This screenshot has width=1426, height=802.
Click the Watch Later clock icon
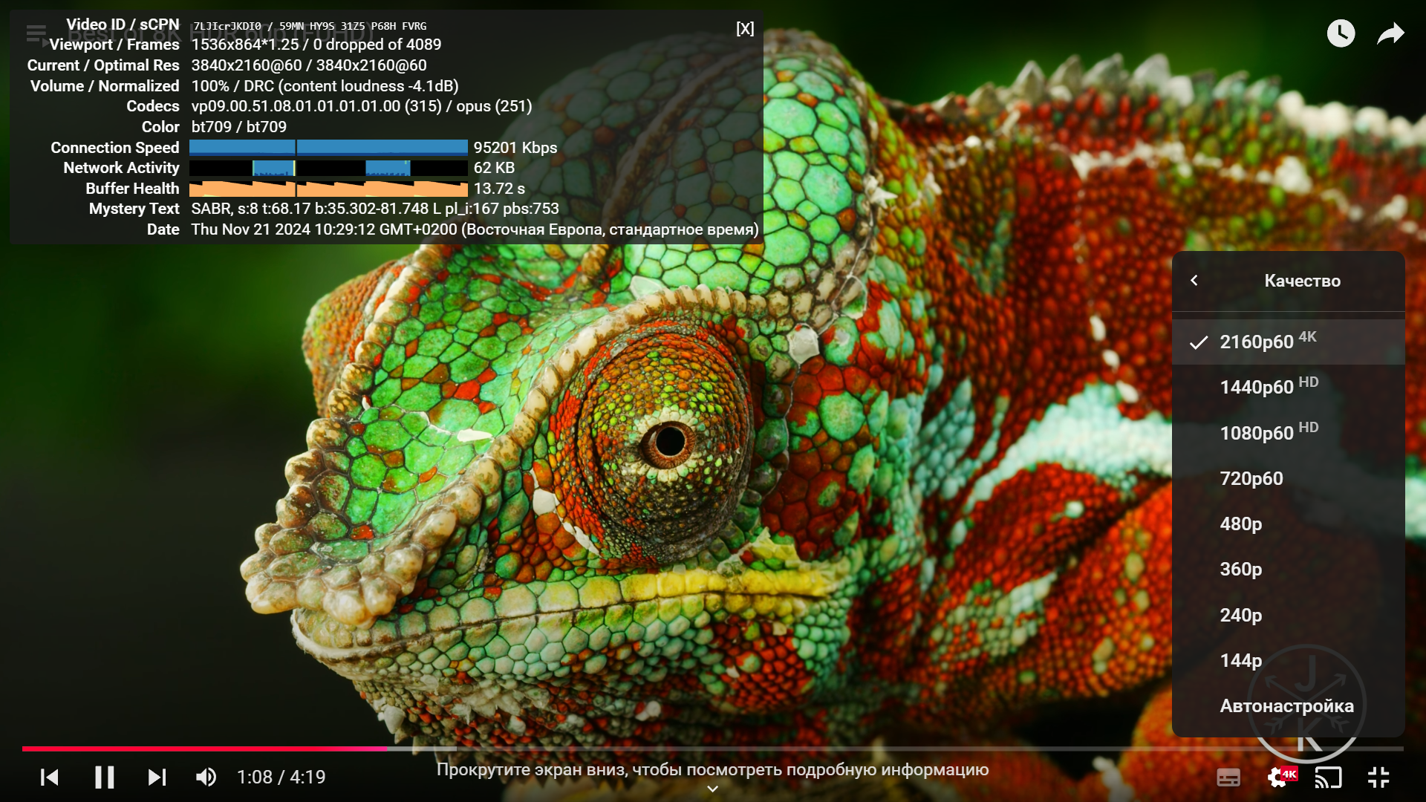[x=1341, y=33]
